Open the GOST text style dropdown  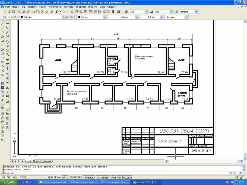tap(146, 12)
